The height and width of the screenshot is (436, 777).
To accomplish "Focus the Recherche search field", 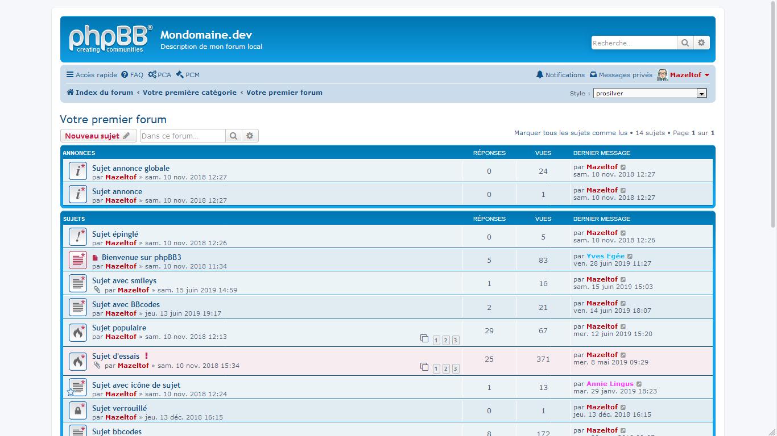I will (634, 43).
